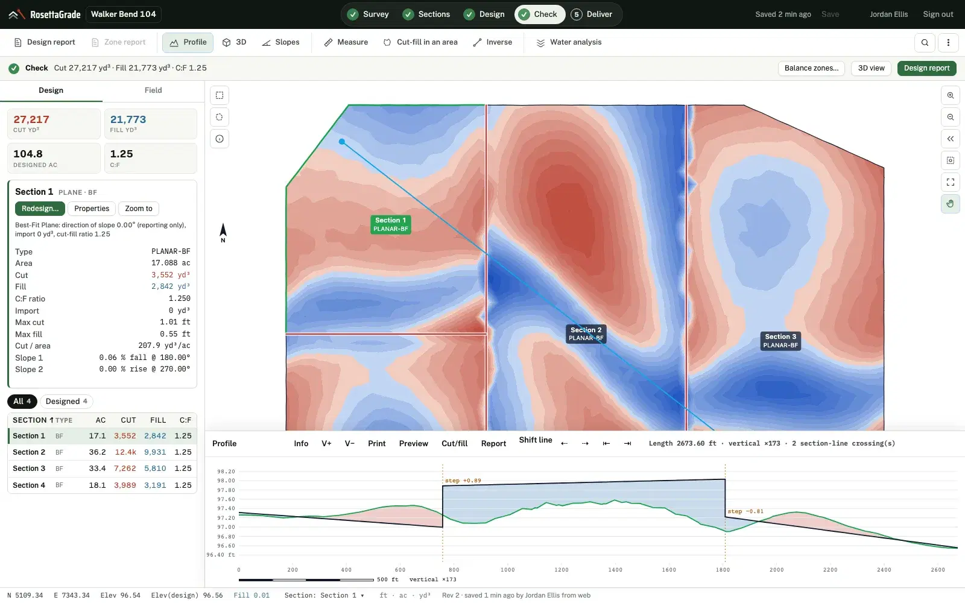965x603 pixels.
Task: Jump profile line to end arrow
Action: (x=627, y=443)
